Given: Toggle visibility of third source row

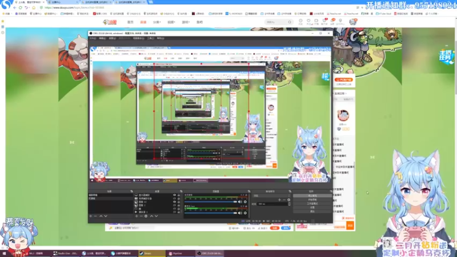Looking at the screenshot, I should (x=174, y=202).
